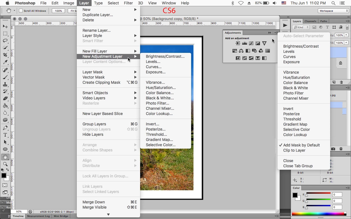Click the Color Lookup grid icon
Image resolution: width=351 pixels, height=219 pixels.
pos(267,51)
